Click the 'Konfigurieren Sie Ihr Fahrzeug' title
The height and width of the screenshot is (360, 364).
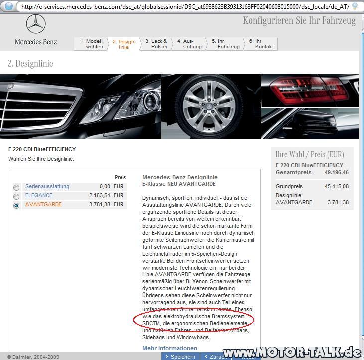[x=299, y=21]
